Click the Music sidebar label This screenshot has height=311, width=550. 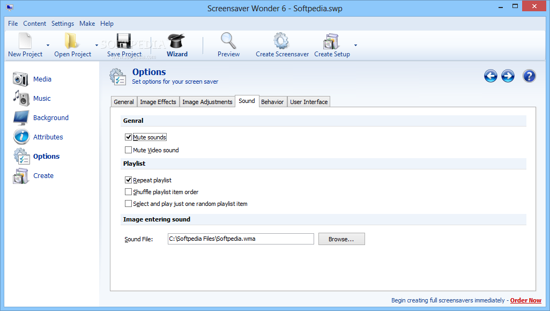click(42, 98)
